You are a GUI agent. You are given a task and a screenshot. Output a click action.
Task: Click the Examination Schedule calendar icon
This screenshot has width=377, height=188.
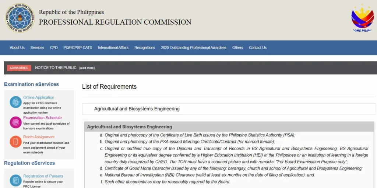pos(15,123)
